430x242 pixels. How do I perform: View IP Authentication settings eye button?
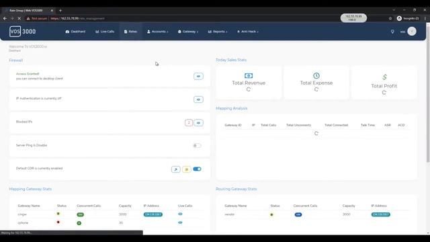[198, 99]
